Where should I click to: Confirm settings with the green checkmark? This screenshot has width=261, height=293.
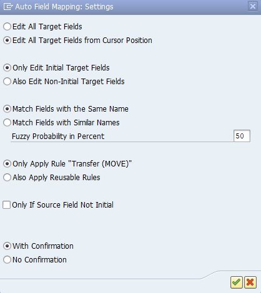[x=236, y=282]
